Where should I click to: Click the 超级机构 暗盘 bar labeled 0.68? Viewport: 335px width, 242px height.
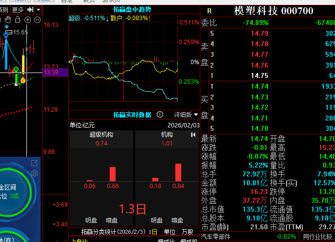click(113, 174)
